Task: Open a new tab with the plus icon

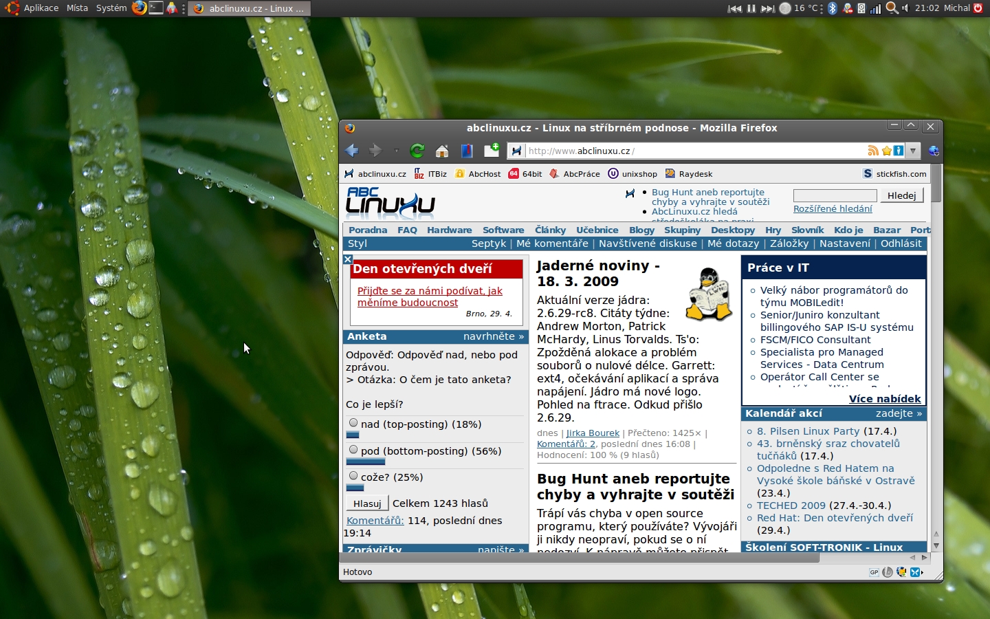Action: 492,150
